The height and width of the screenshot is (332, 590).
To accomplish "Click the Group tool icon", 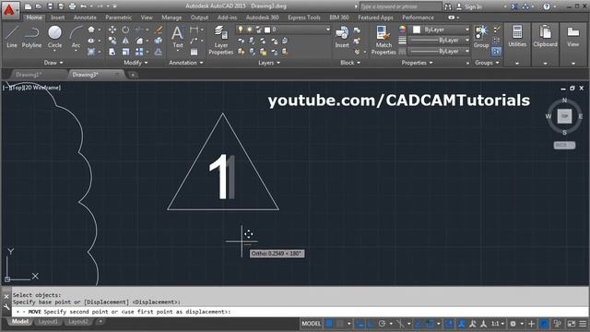I will tap(481, 37).
